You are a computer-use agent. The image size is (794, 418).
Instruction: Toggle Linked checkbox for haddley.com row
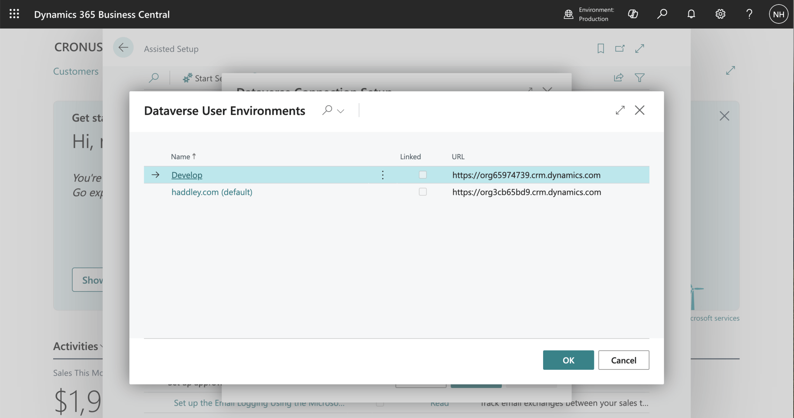(423, 192)
